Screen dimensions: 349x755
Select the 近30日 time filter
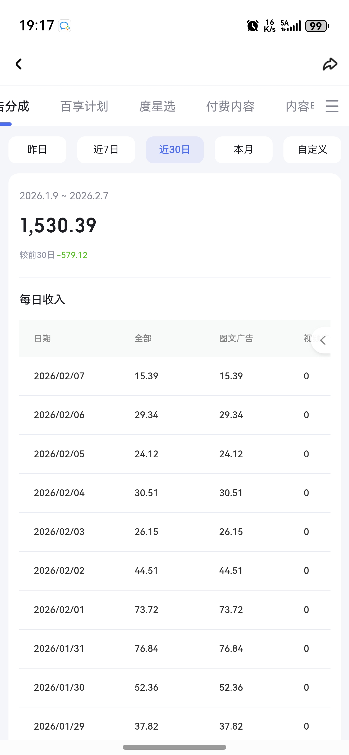tap(175, 150)
